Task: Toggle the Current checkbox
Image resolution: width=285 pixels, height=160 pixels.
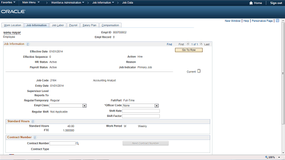Action: pyautogui.click(x=199, y=71)
